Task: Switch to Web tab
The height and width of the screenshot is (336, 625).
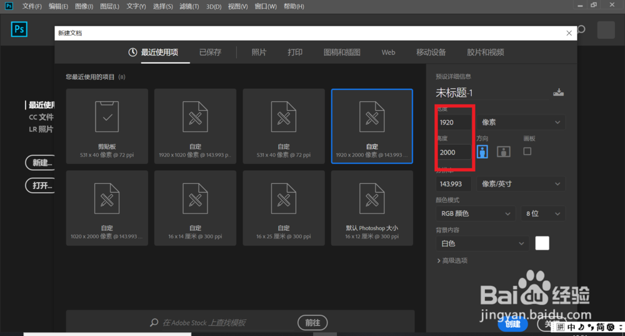Action: pyautogui.click(x=388, y=53)
